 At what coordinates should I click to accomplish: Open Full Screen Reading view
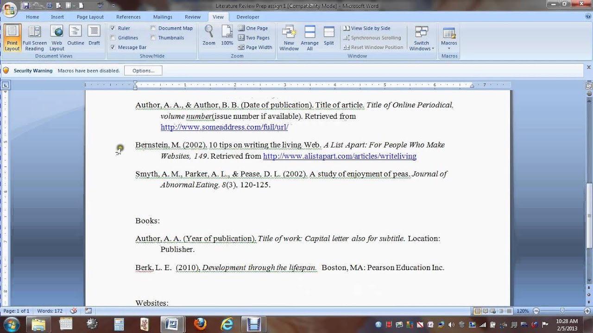[35, 38]
